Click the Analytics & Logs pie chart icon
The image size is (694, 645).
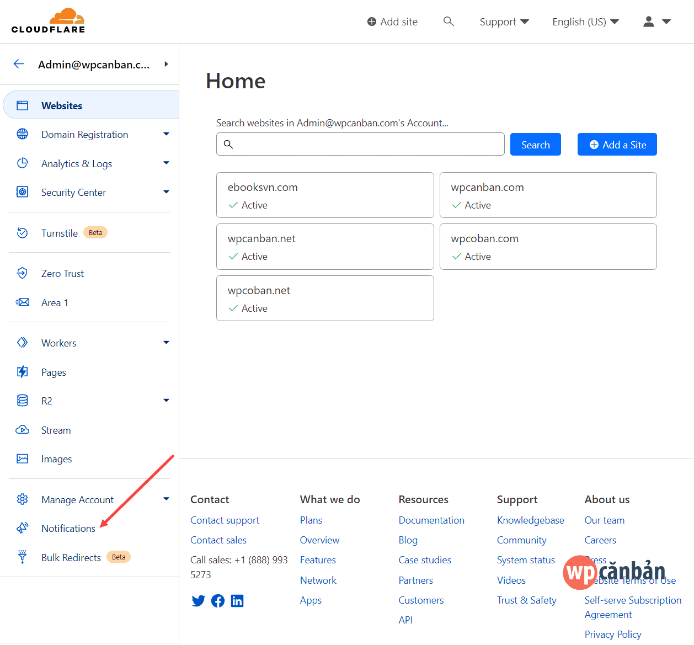(22, 163)
